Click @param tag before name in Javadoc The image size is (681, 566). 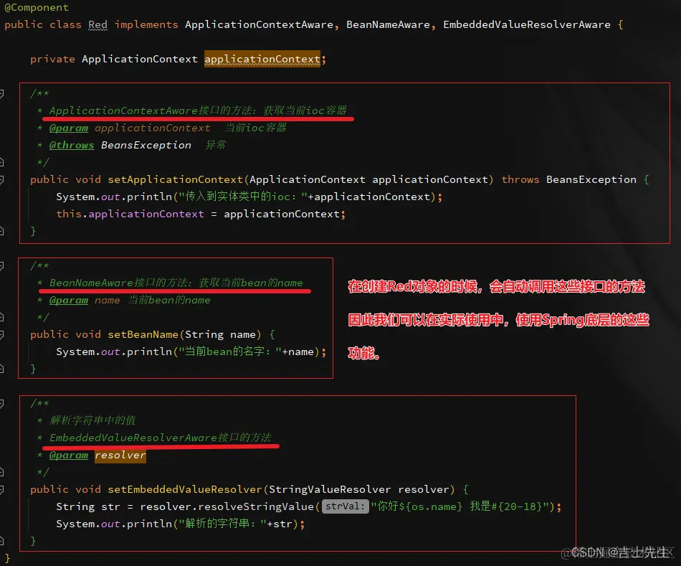coord(69,300)
